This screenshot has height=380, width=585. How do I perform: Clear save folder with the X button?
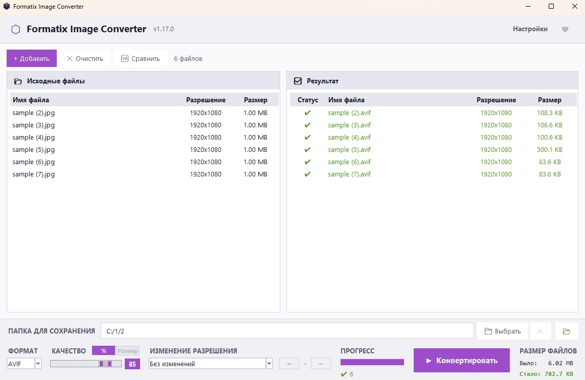pos(540,331)
